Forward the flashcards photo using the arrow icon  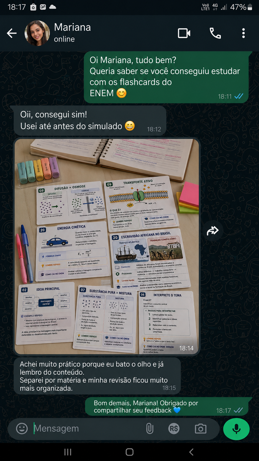(x=212, y=230)
